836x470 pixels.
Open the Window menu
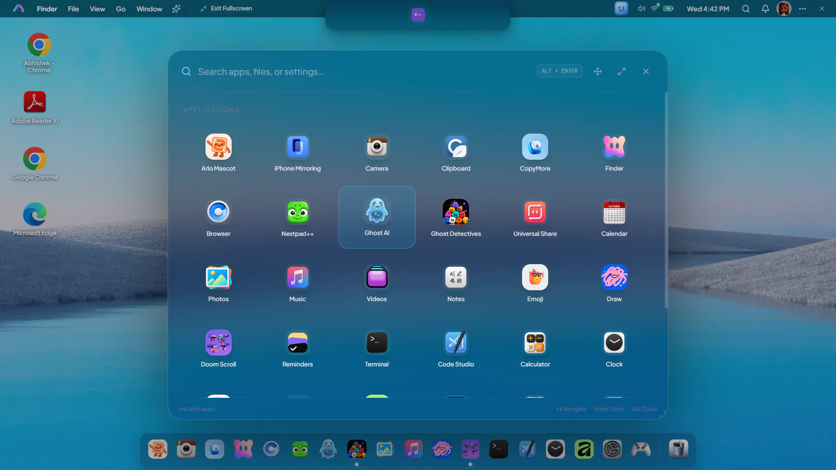click(x=149, y=9)
